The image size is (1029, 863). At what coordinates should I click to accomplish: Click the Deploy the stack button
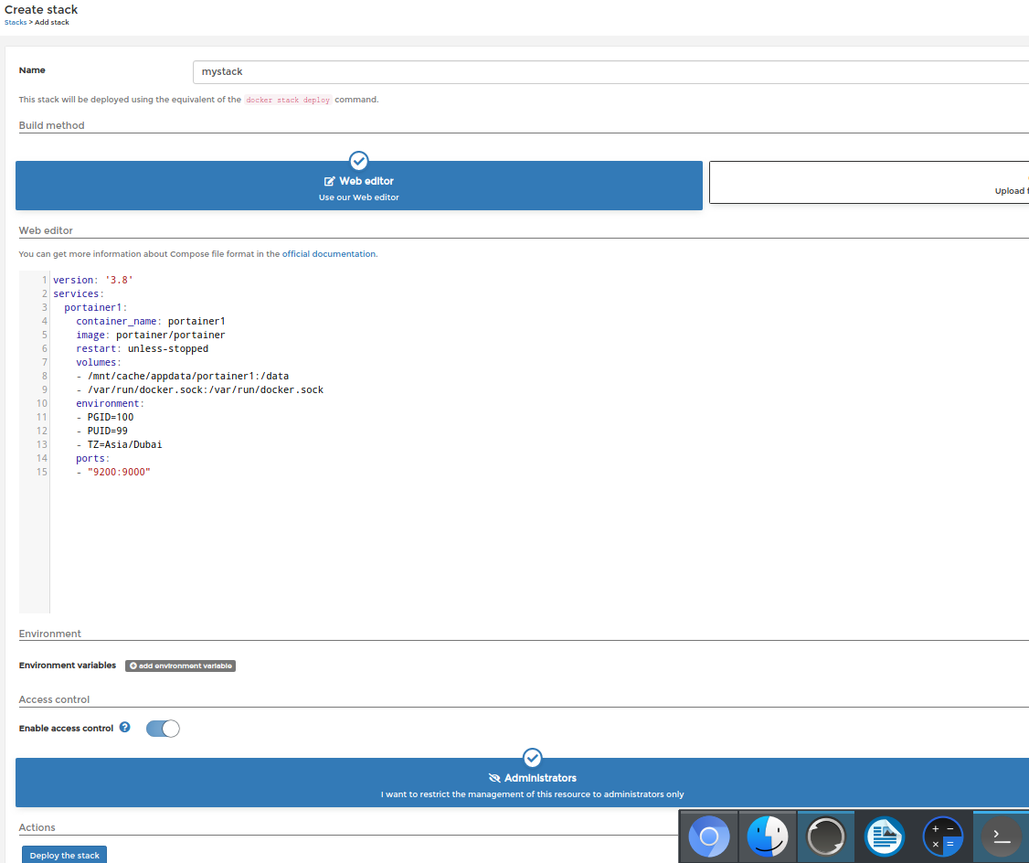(63, 854)
